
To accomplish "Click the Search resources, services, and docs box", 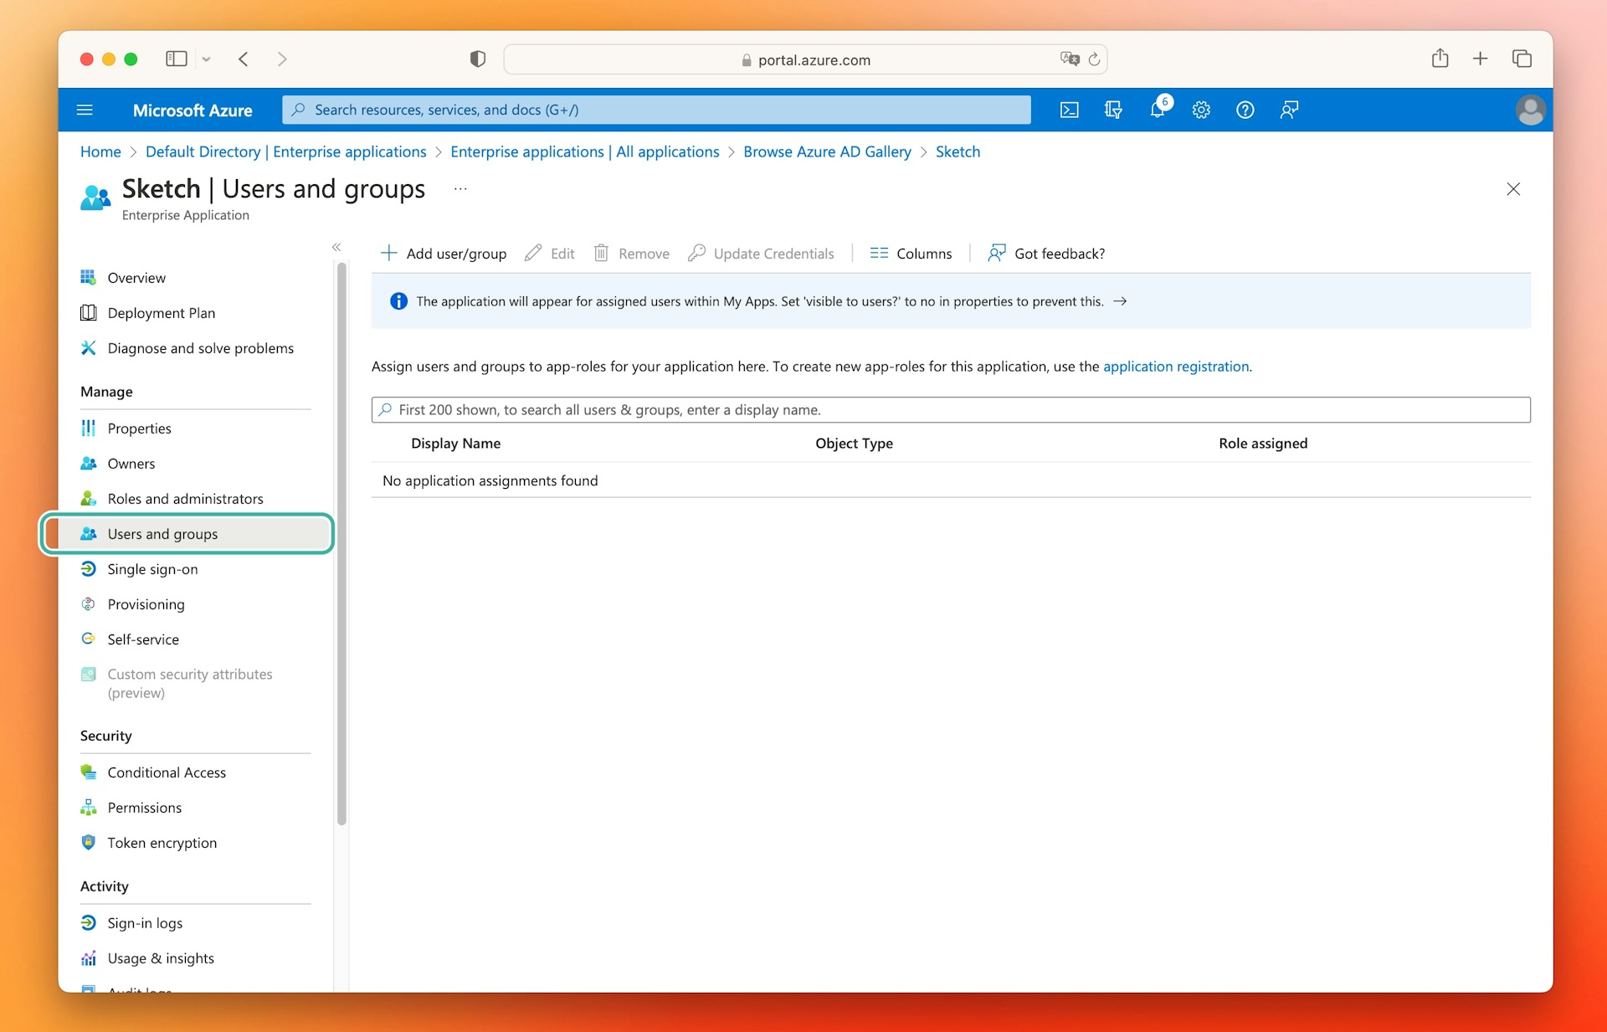I will [x=656, y=110].
